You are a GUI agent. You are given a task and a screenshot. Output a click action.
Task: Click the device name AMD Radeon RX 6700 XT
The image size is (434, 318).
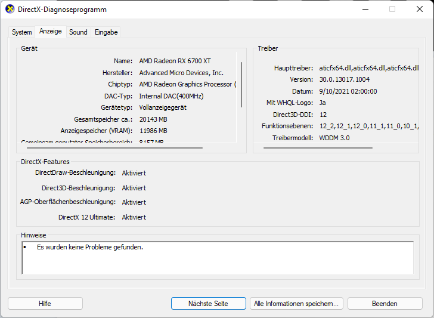point(175,61)
